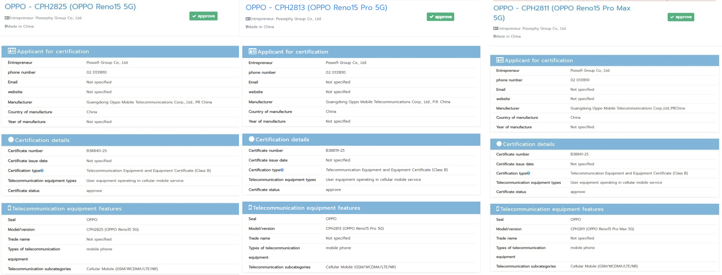Click the entrepreneur ID-card icon under the CPH2811 title
The height and width of the screenshot is (275, 722).
(495, 28)
